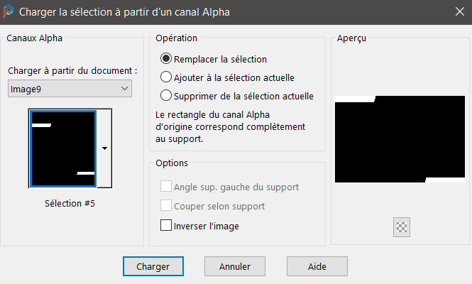
Task: Check the Couper selon support box
Action: (x=167, y=206)
